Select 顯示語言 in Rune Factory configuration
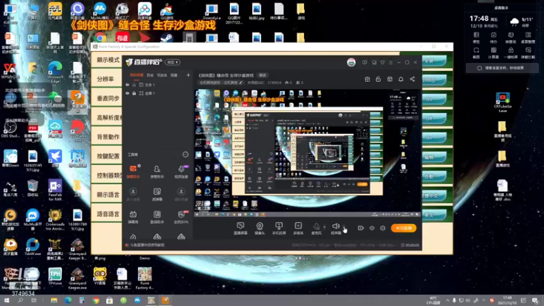The height and width of the screenshot is (306, 544). coord(108,194)
